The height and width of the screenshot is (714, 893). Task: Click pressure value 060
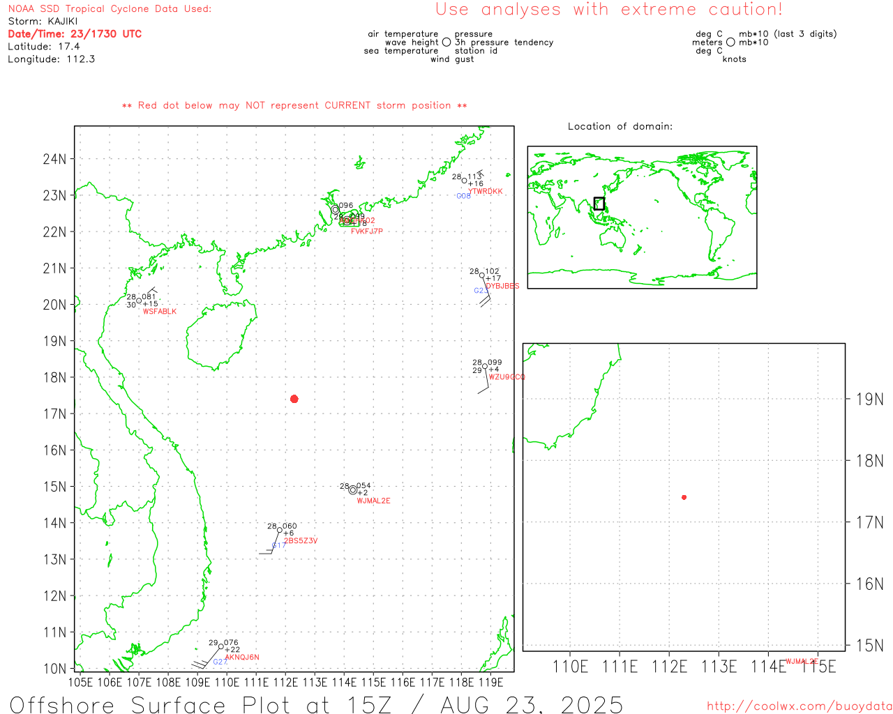pos(290,526)
